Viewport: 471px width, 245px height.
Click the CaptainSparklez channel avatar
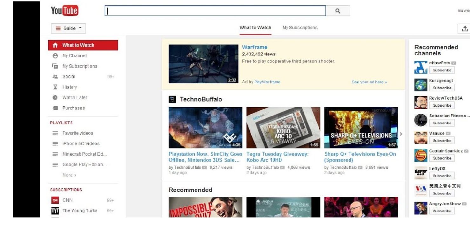click(421, 155)
